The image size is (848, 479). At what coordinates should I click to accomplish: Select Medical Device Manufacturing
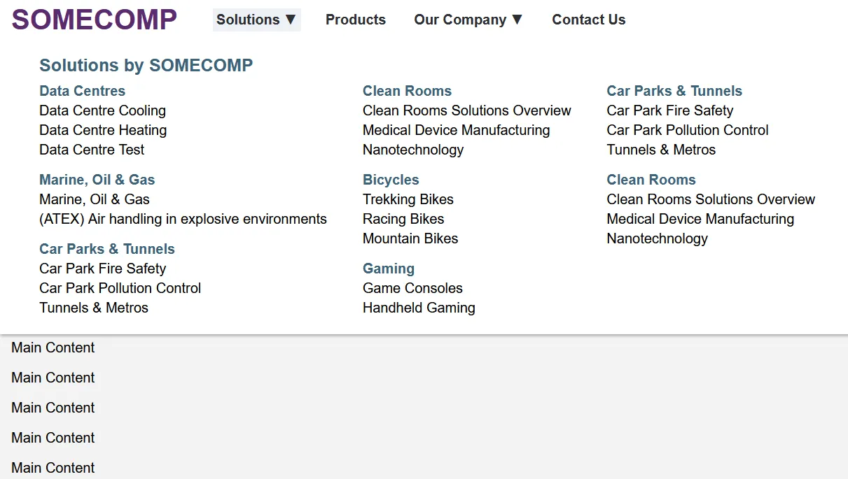(456, 130)
